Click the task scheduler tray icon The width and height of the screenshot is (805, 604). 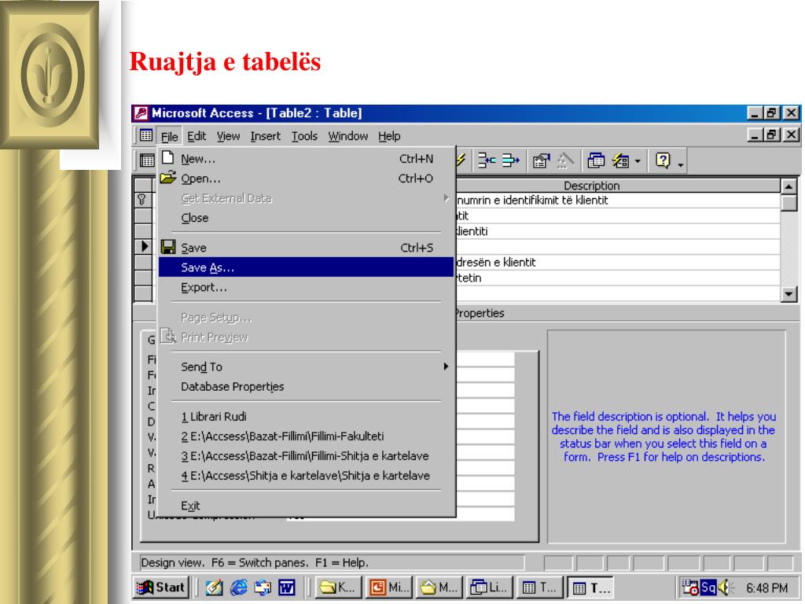pos(690,587)
